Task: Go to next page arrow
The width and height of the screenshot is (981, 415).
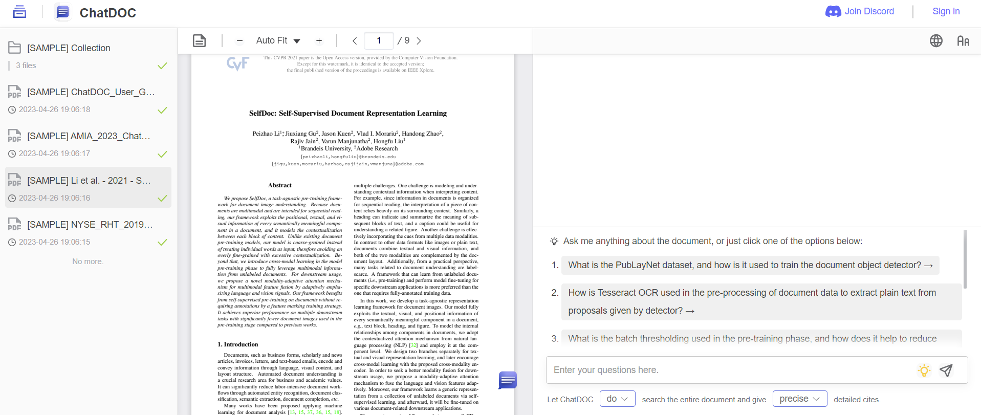Action: click(419, 41)
